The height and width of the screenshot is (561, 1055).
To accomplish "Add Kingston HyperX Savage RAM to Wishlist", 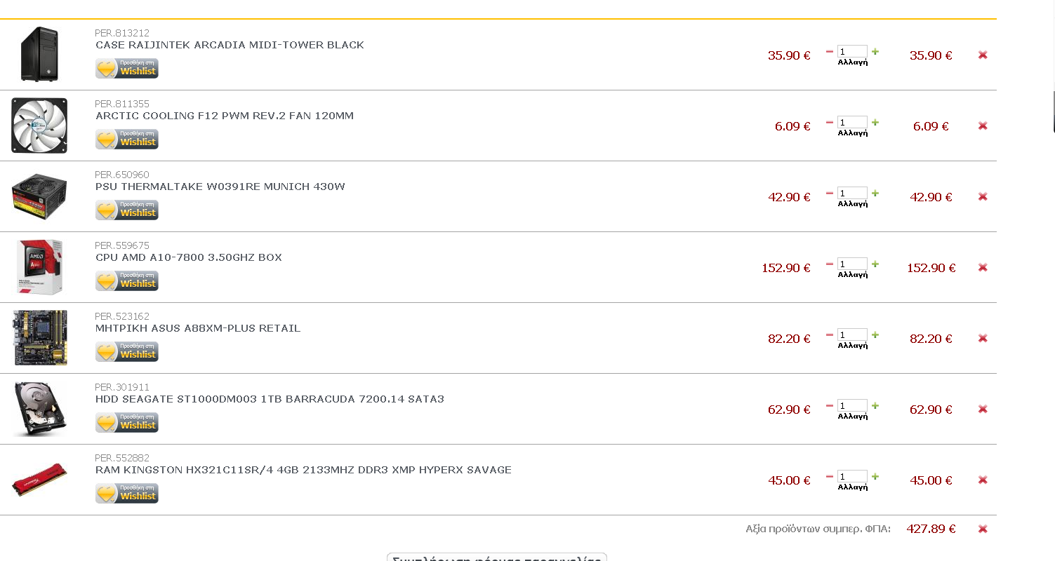I will [127, 494].
